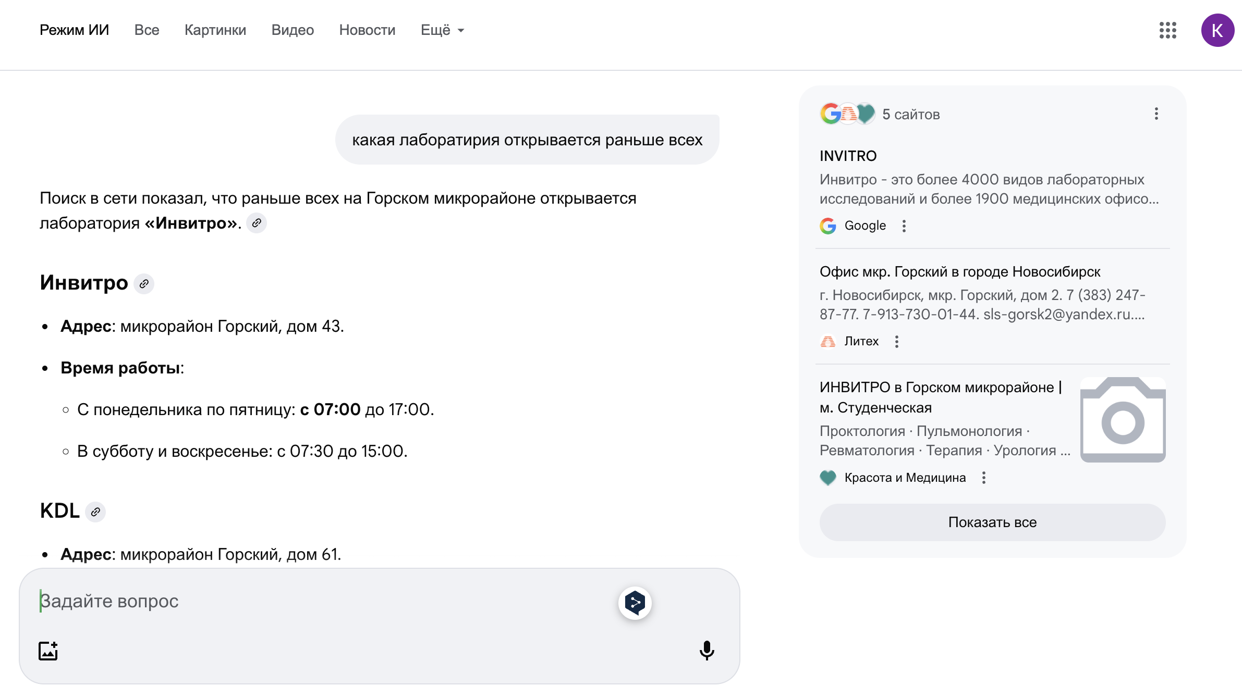The image size is (1242, 699).
Task: Click link icon after the «Инвитро» summary sentence
Action: tap(257, 223)
